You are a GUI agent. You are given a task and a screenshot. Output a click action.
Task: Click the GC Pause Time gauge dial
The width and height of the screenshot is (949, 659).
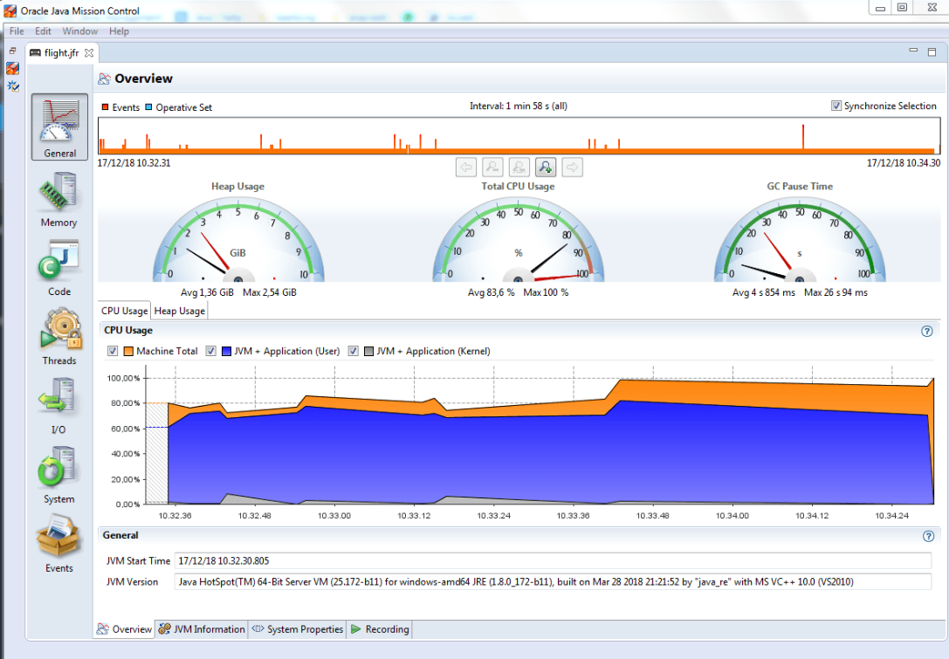[x=800, y=239]
